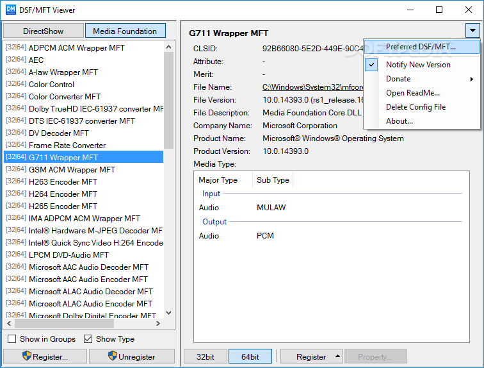The image size is (484, 368).
Task: Select GSM ACM Wrapper MFT entry
Action: pyautogui.click(x=84, y=170)
